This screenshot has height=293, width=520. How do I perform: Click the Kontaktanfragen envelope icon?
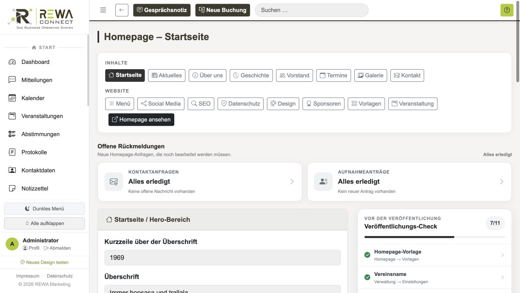(x=114, y=181)
